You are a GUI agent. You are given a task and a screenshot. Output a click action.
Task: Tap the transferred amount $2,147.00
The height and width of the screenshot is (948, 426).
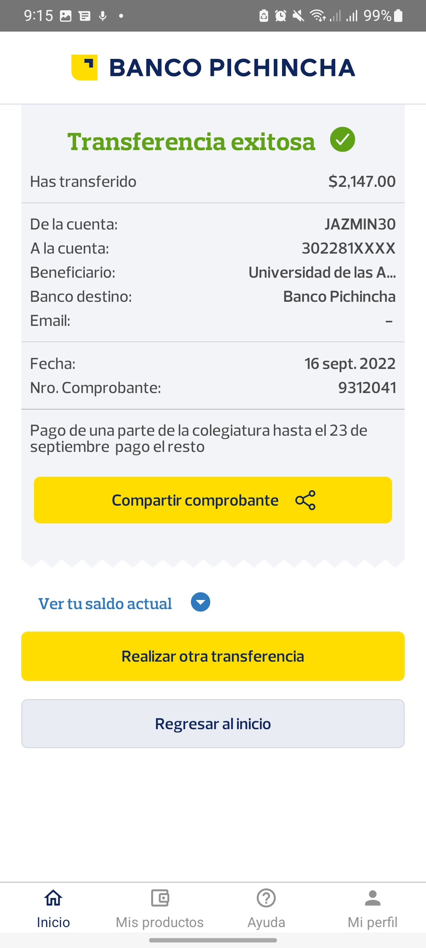point(362,182)
